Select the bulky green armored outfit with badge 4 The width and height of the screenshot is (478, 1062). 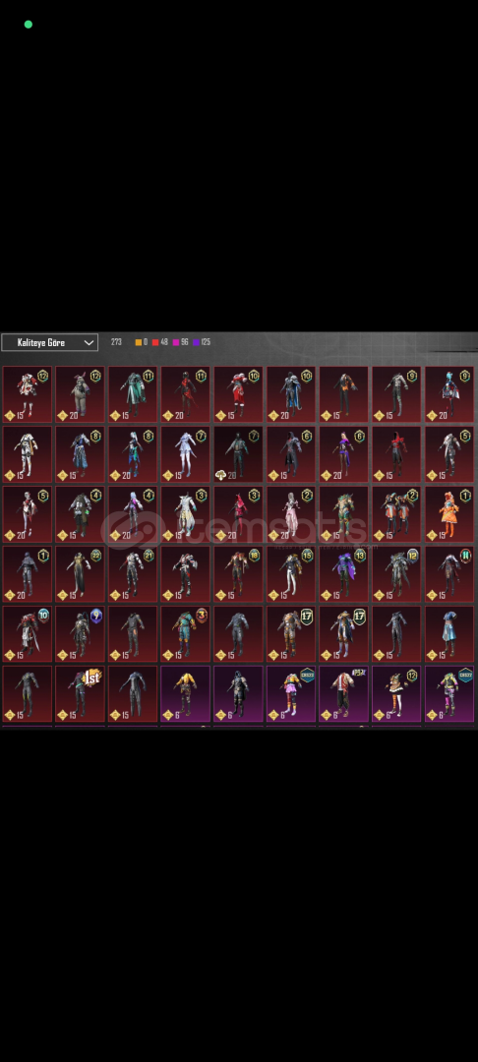(80, 514)
